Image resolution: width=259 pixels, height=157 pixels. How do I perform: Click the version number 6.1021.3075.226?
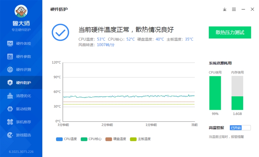coord(21,152)
